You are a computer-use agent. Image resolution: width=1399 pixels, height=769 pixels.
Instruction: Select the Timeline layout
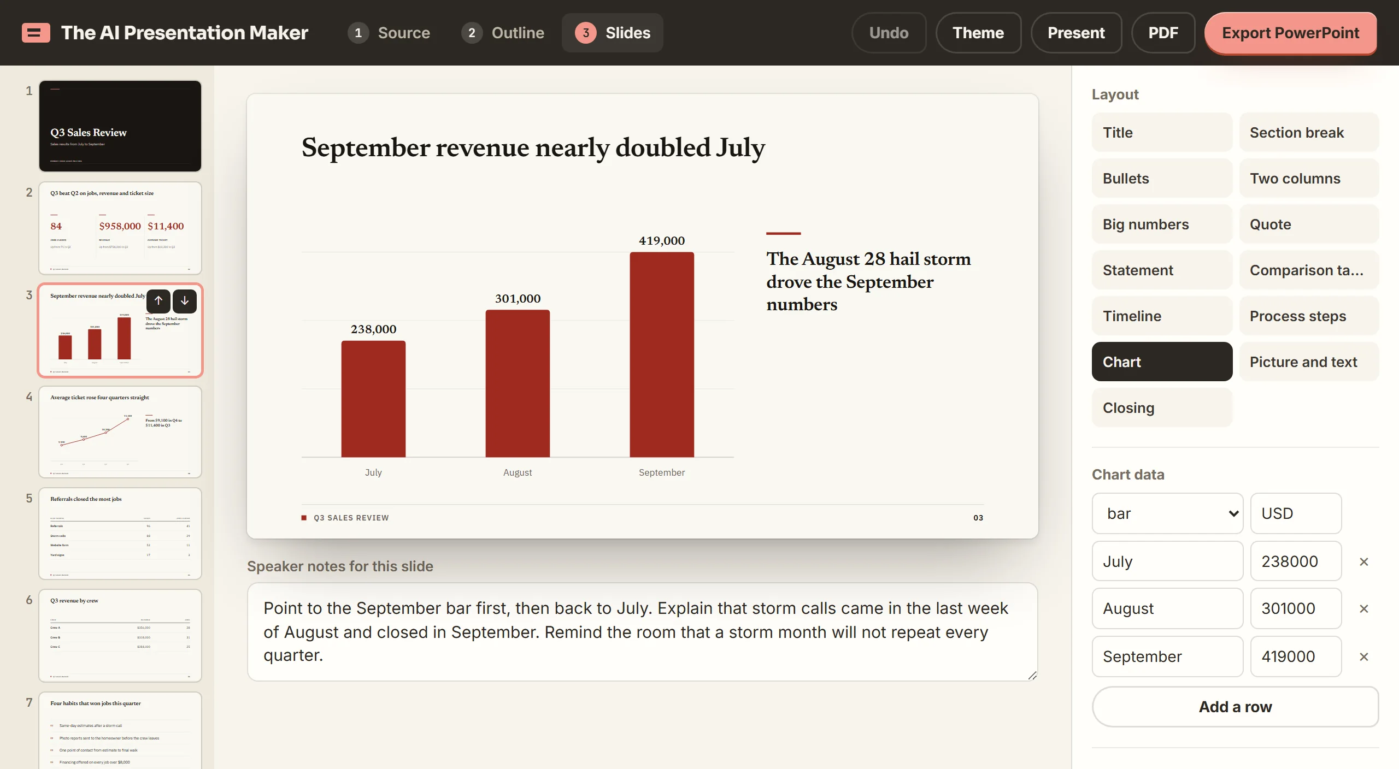[x=1162, y=316]
